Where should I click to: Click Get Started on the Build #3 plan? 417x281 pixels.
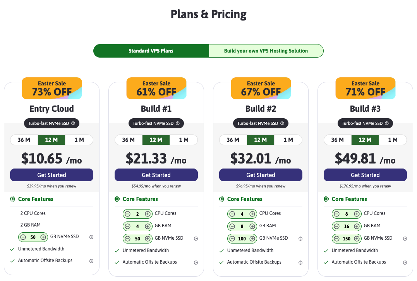pos(365,175)
